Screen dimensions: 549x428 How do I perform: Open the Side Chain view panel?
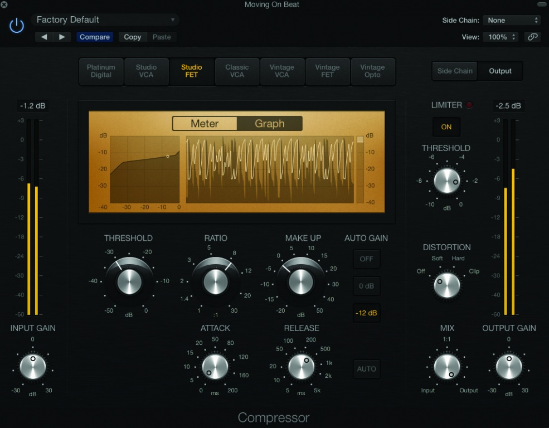(x=454, y=71)
